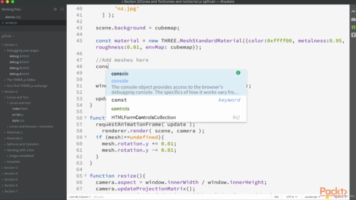Choose 'console' autocomplete suggestion
This screenshot has width=356, height=200.
tap(120, 73)
